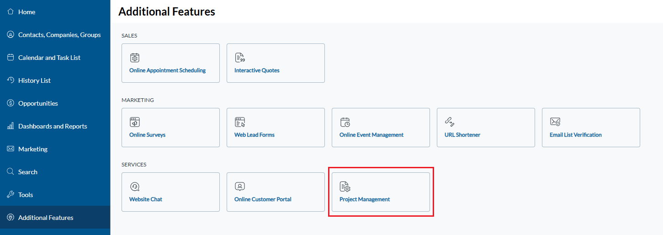Click the SERVICES section heading
This screenshot has height=235, width=663.
pos(134,165)
